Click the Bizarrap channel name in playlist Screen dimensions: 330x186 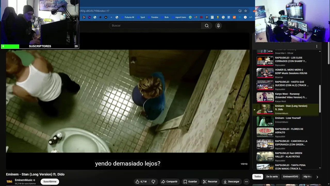[279, 77]
